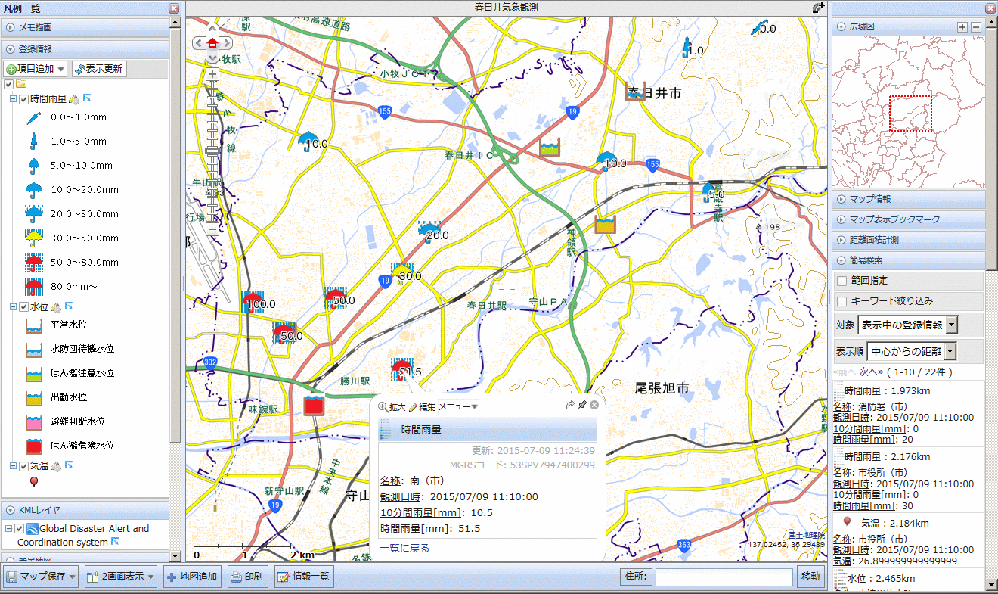Click the orange water level marker near 神領駅
This screenshot has width=998, height=594.
pyautogui.click(x=606, y=224)
